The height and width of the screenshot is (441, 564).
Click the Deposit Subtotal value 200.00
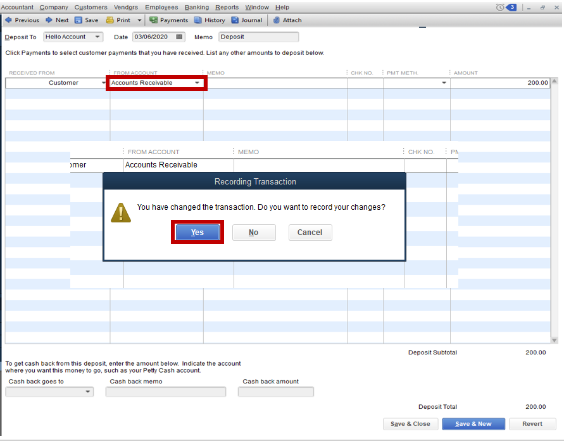(536, 353)
